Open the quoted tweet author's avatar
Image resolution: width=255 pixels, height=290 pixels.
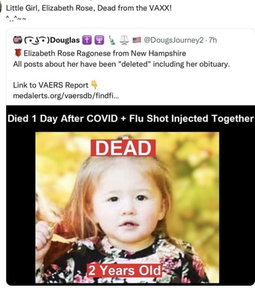pos(17,40)
